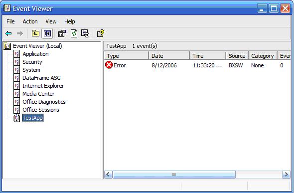Select the Media Center log label
Screen dimensions: 294x193
click(x=38, y=94)
